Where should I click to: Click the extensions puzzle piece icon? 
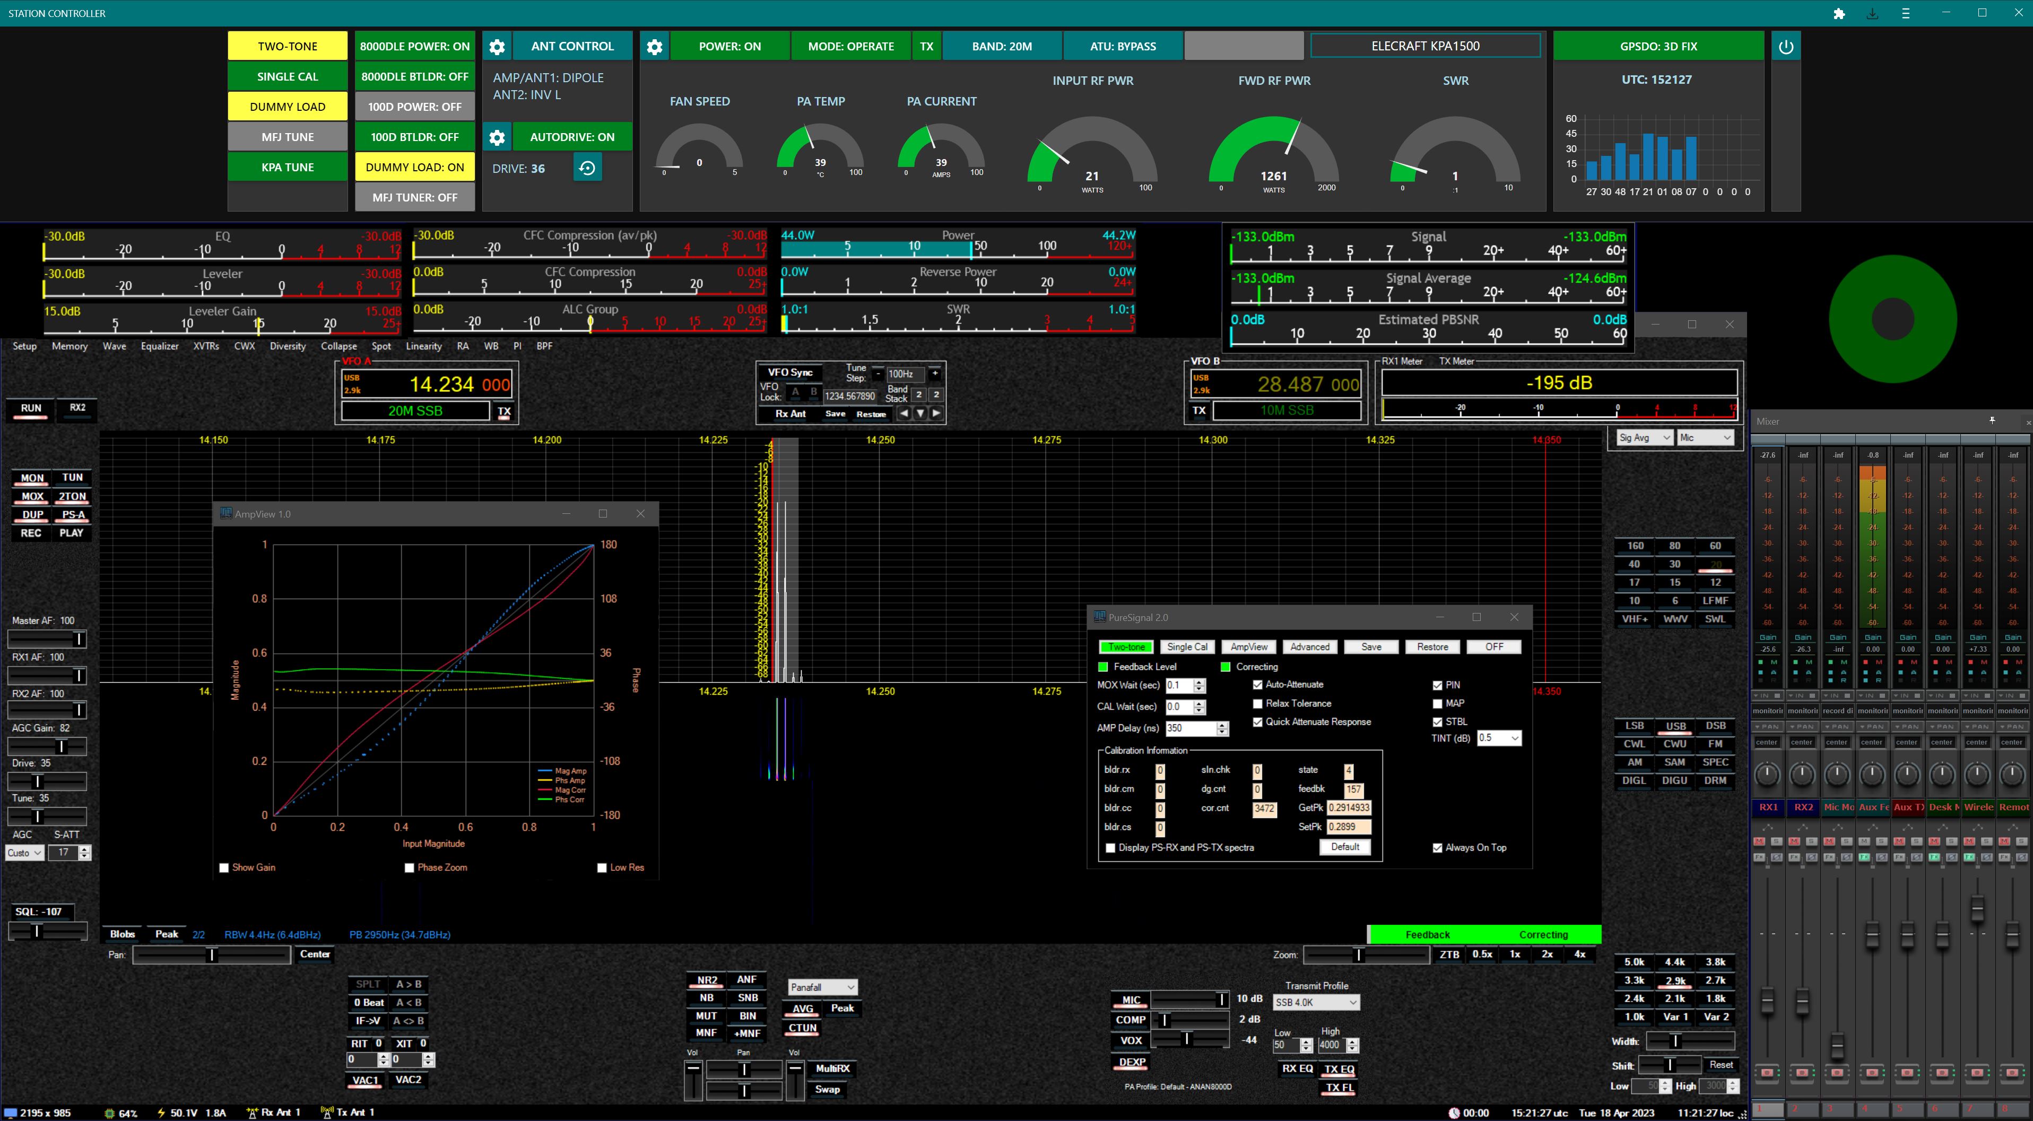(x=1839, y=13)
